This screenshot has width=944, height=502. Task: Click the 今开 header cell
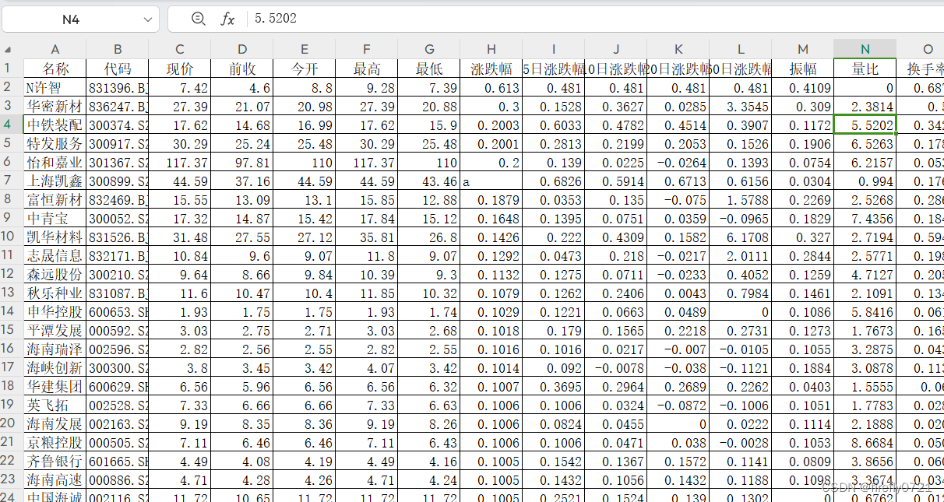(x=305, y=68)
